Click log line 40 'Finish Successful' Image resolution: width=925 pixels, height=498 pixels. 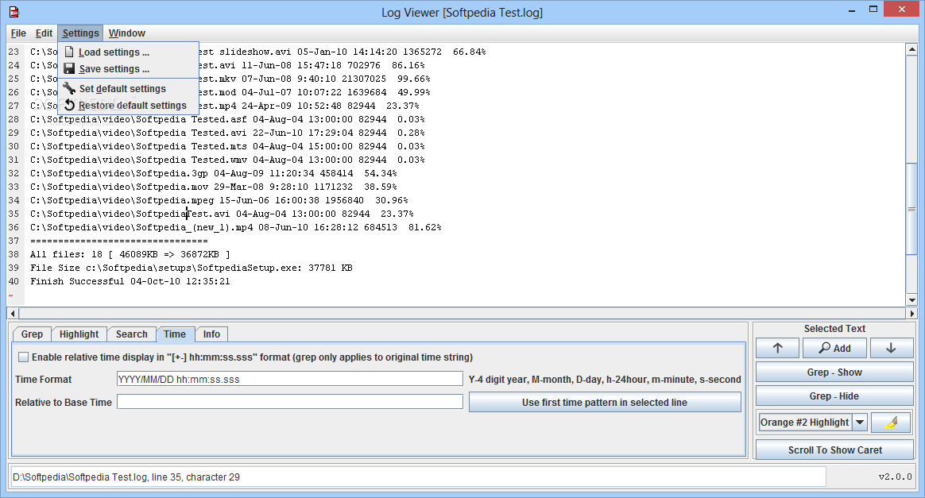pyautogui.click(x=130, y=281)
